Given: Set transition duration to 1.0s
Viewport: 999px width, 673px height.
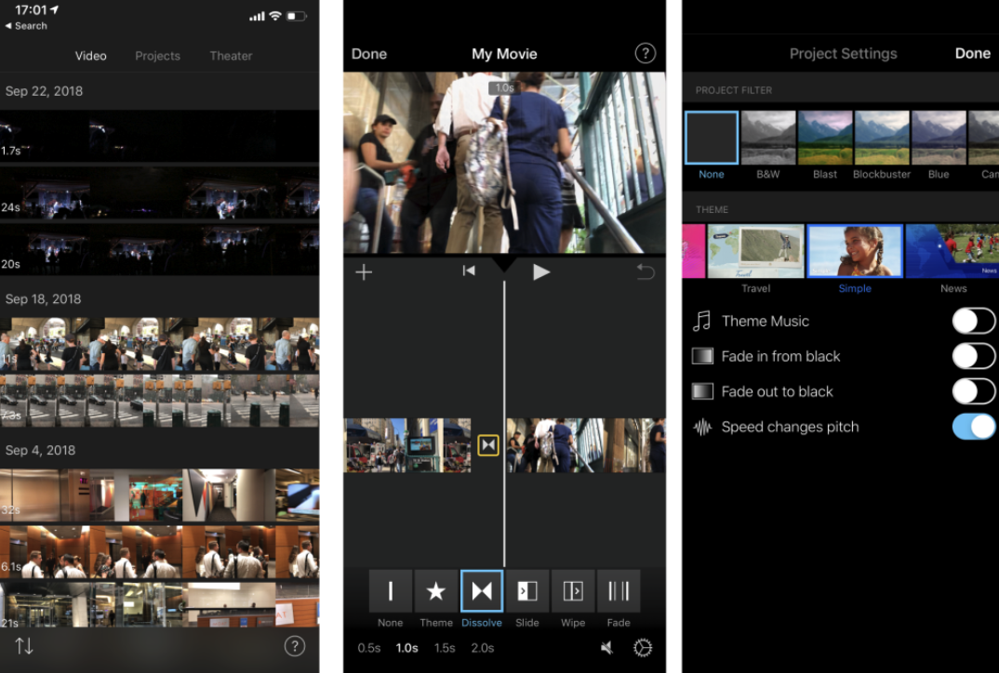Looking at the screenshot, I should click(x=407, y=648).
